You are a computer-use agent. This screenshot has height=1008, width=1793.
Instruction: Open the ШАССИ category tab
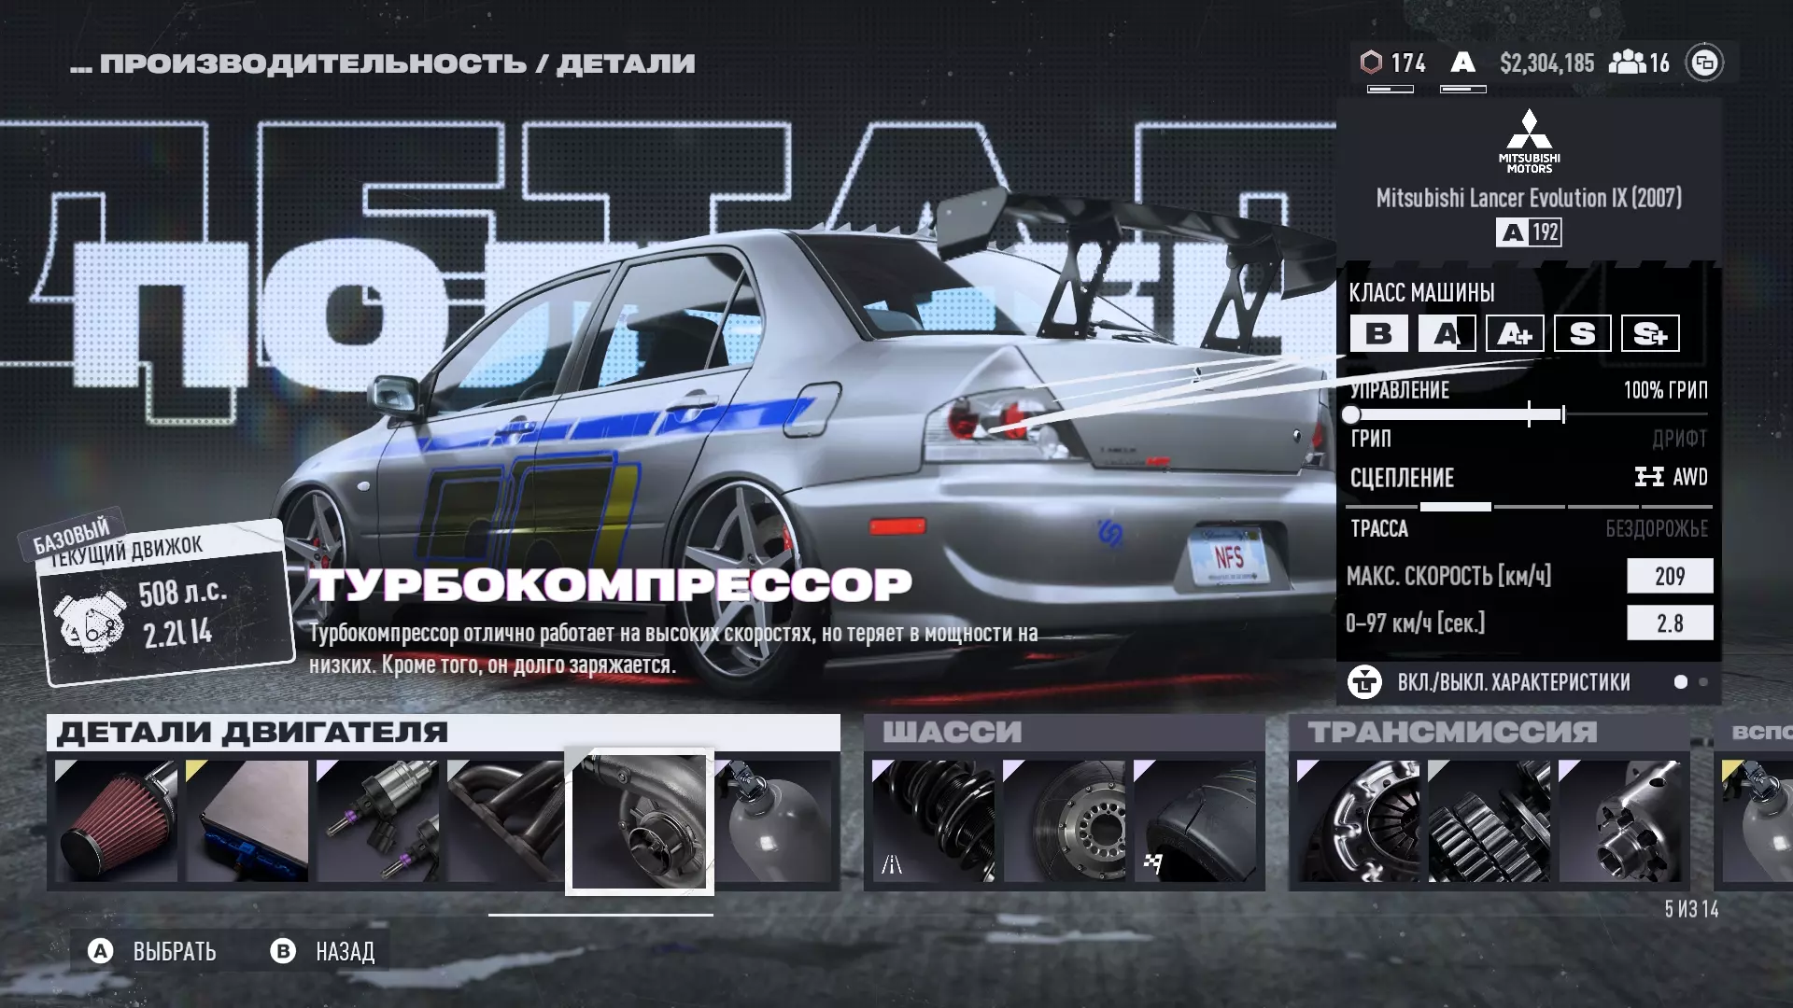click(x=953, y=733)
